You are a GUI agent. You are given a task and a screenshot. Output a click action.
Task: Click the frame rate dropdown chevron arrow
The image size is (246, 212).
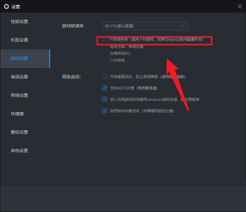[x=183, y=26]
